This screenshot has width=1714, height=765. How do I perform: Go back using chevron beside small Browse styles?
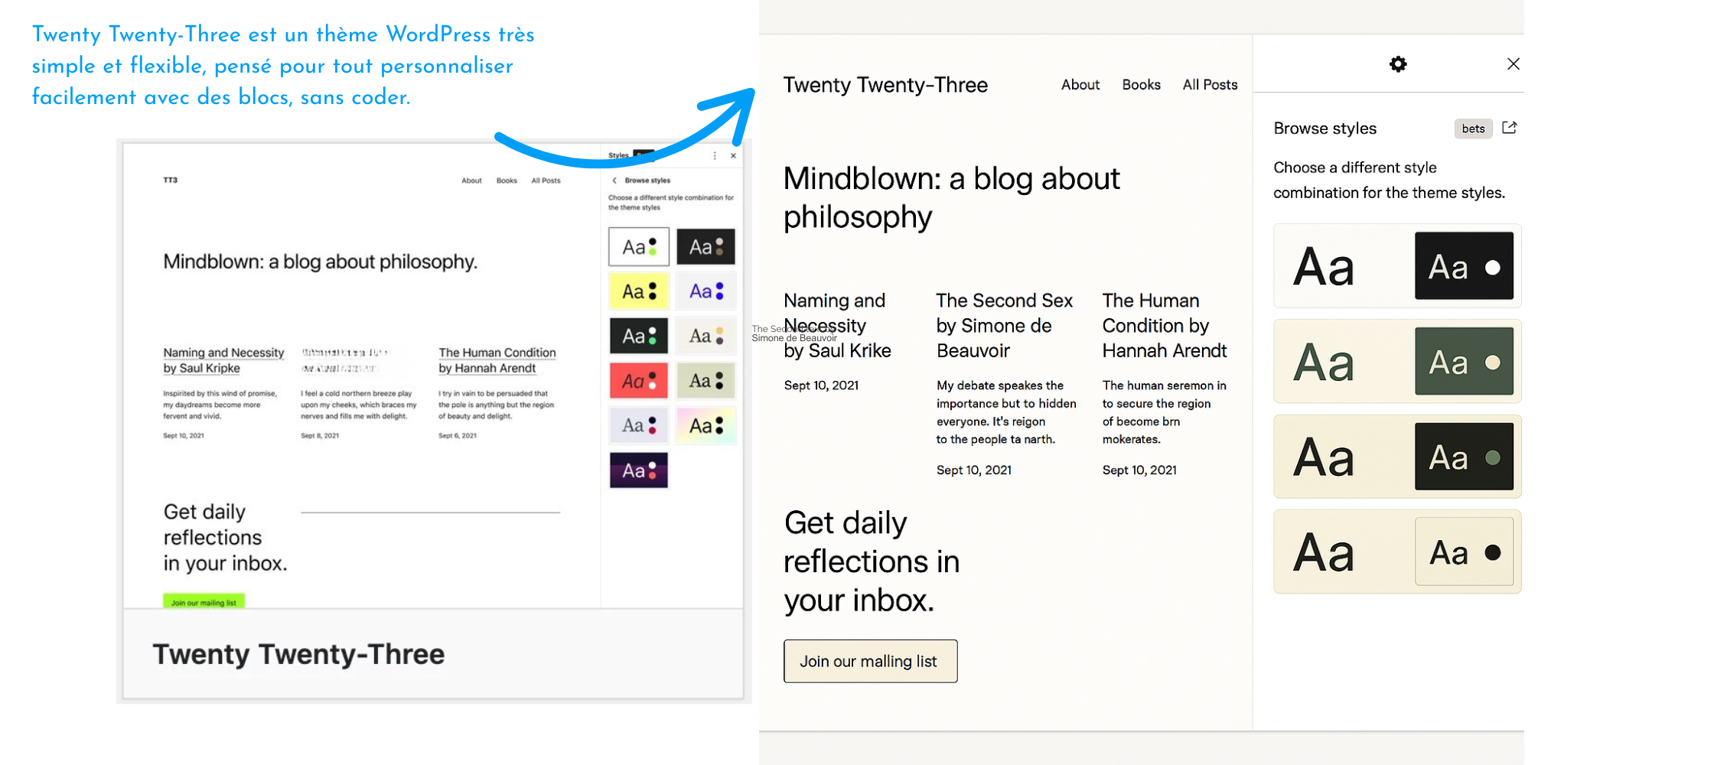[x=614, y=181]
